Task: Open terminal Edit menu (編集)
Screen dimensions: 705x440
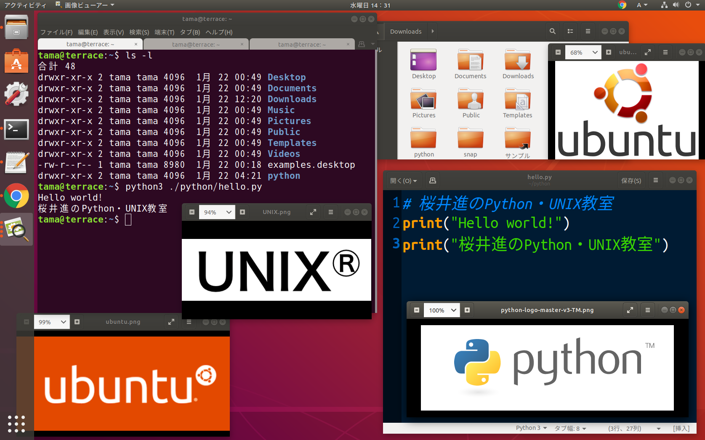Action: click(x=88, y=32)
